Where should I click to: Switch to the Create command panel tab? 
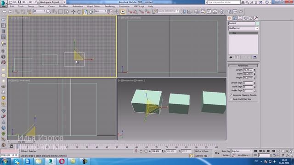coord(229,18)
